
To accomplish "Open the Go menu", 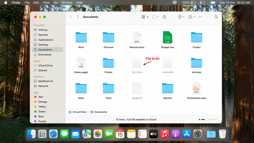I will tap(56, 3).
